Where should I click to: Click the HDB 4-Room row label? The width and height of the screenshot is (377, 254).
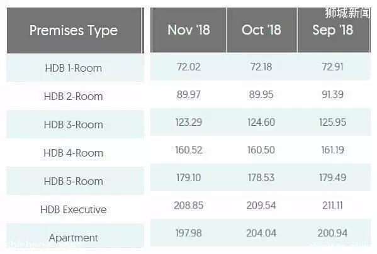[74, 153]
